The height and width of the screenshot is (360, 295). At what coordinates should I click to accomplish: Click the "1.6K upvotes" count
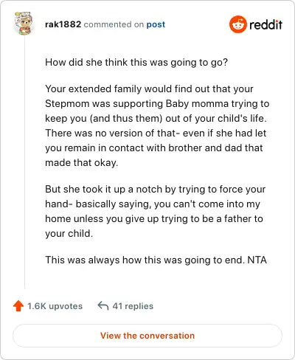55,306
